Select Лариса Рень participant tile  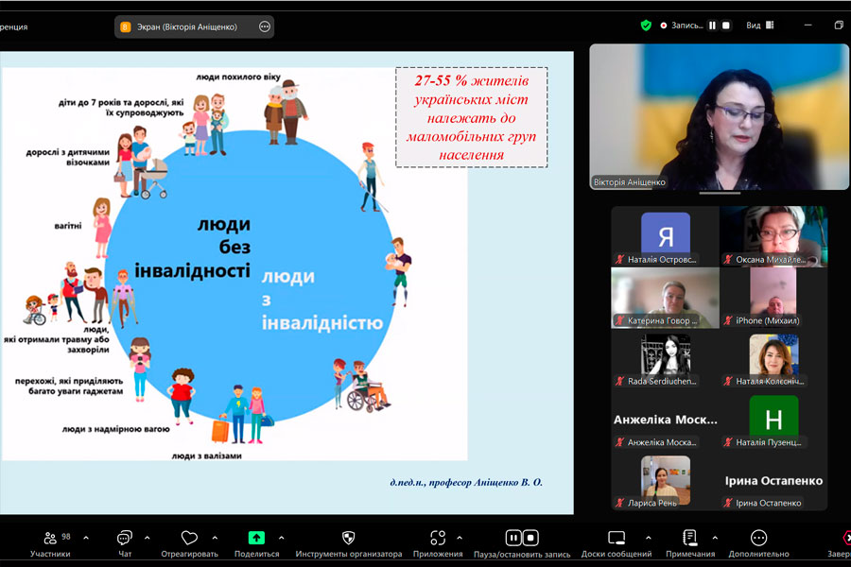click(666, 480)
